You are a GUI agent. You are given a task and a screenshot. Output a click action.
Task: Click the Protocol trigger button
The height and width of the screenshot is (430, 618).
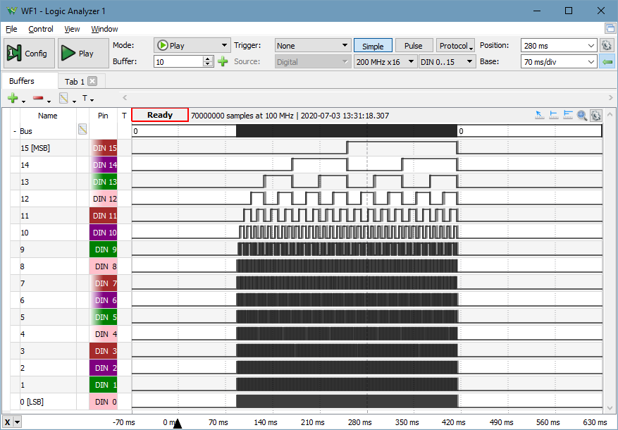click(x=455, y=46)
